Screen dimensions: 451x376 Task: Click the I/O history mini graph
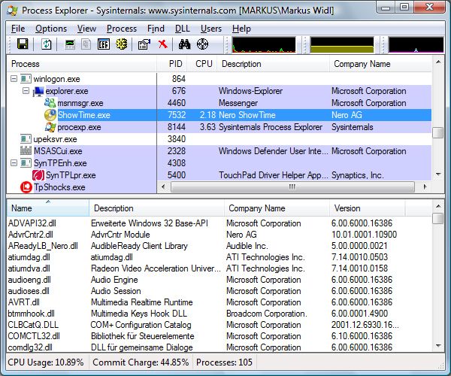tap(416, 44)
